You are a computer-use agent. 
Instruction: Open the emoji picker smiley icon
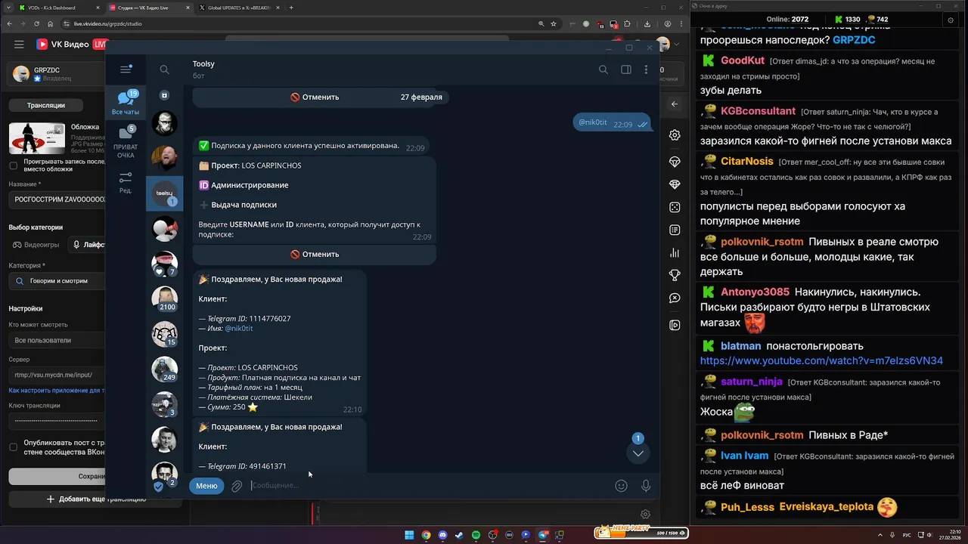click(621, 486)
